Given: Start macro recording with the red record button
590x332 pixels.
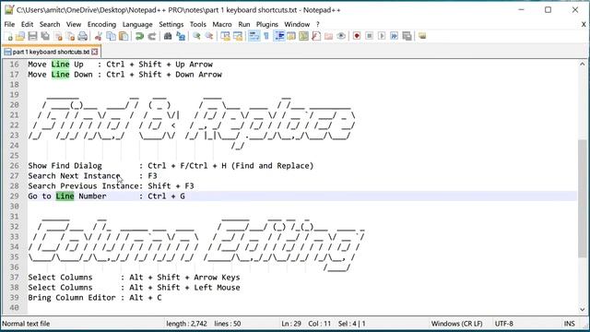Looking at the screenshot, I should (357, 36).
